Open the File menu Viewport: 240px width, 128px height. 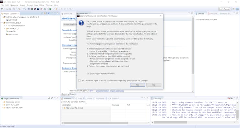pyautogui.click(x=2, y=5)
